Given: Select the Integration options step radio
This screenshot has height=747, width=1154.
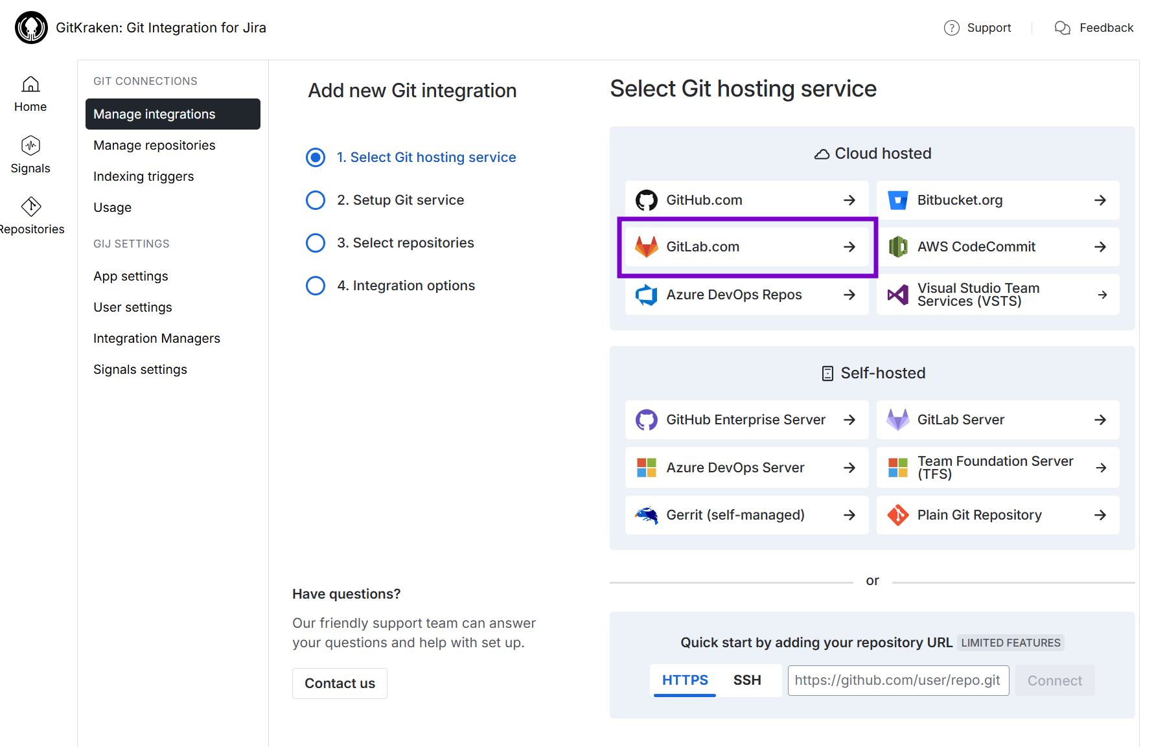Looking at the screenshot, I should click(316, 286).
